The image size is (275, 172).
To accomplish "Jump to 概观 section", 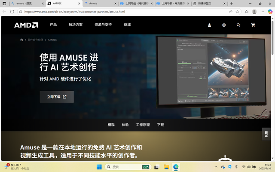I will [111, 125].
